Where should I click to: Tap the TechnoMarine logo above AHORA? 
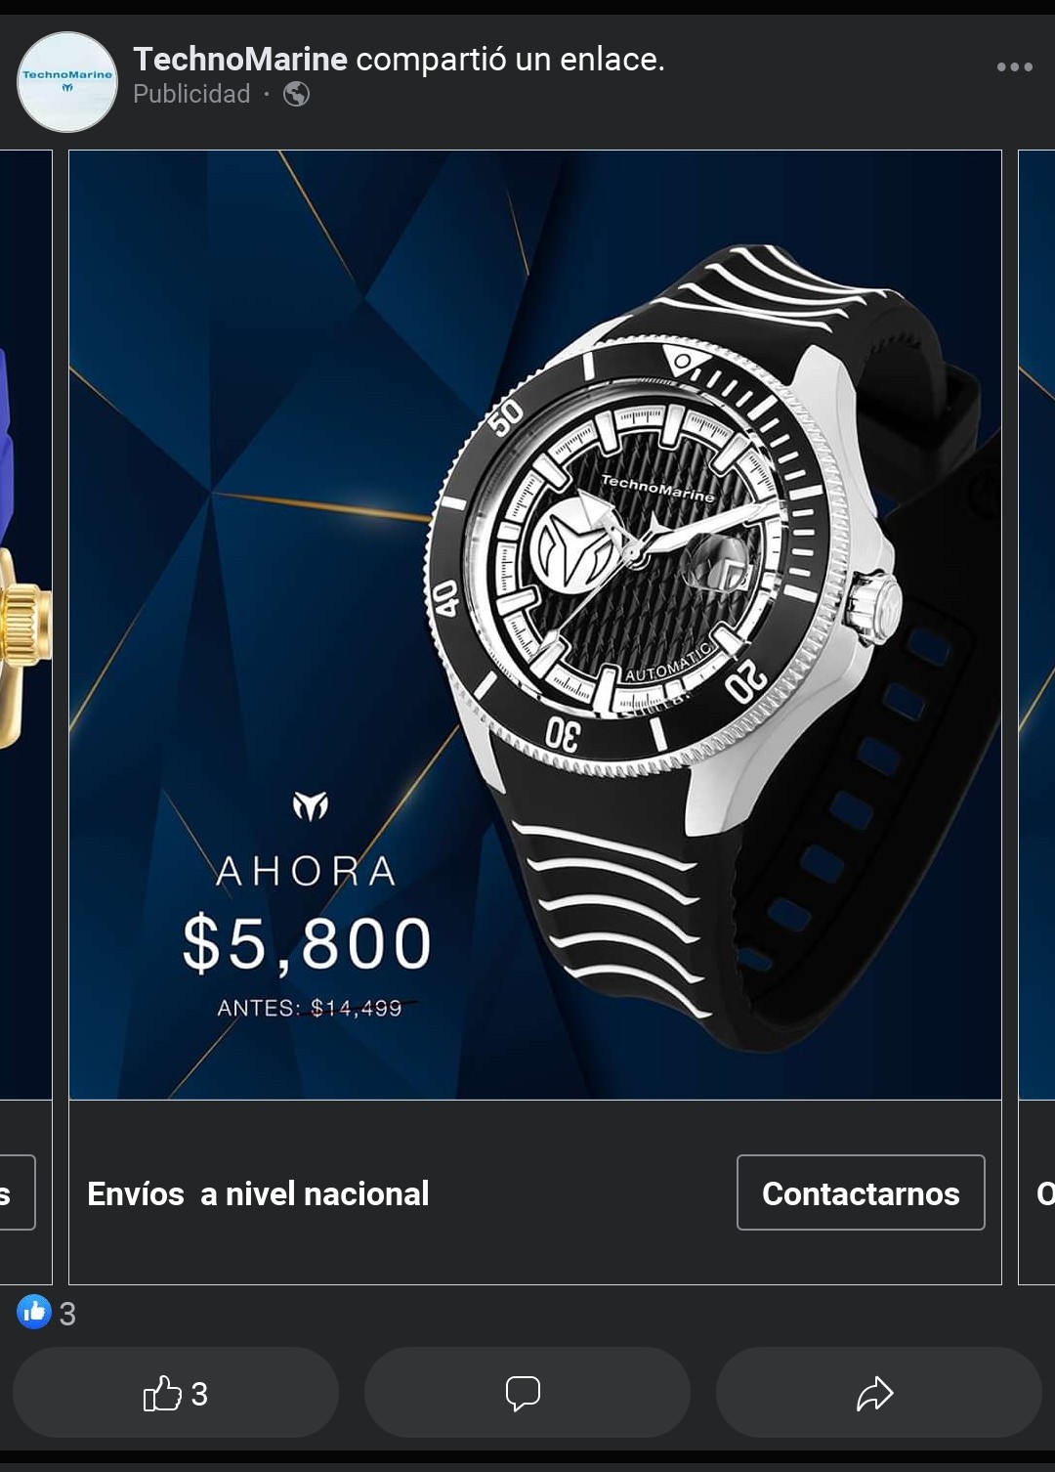[311, 806]
